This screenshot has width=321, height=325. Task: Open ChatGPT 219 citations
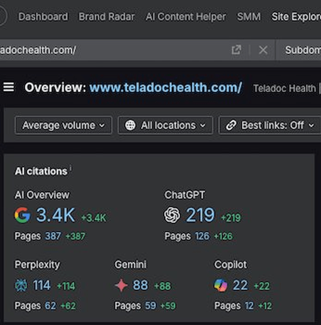coord(200,215)
